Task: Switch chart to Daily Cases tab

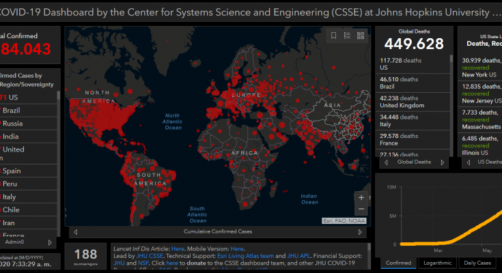Action: 477,263
